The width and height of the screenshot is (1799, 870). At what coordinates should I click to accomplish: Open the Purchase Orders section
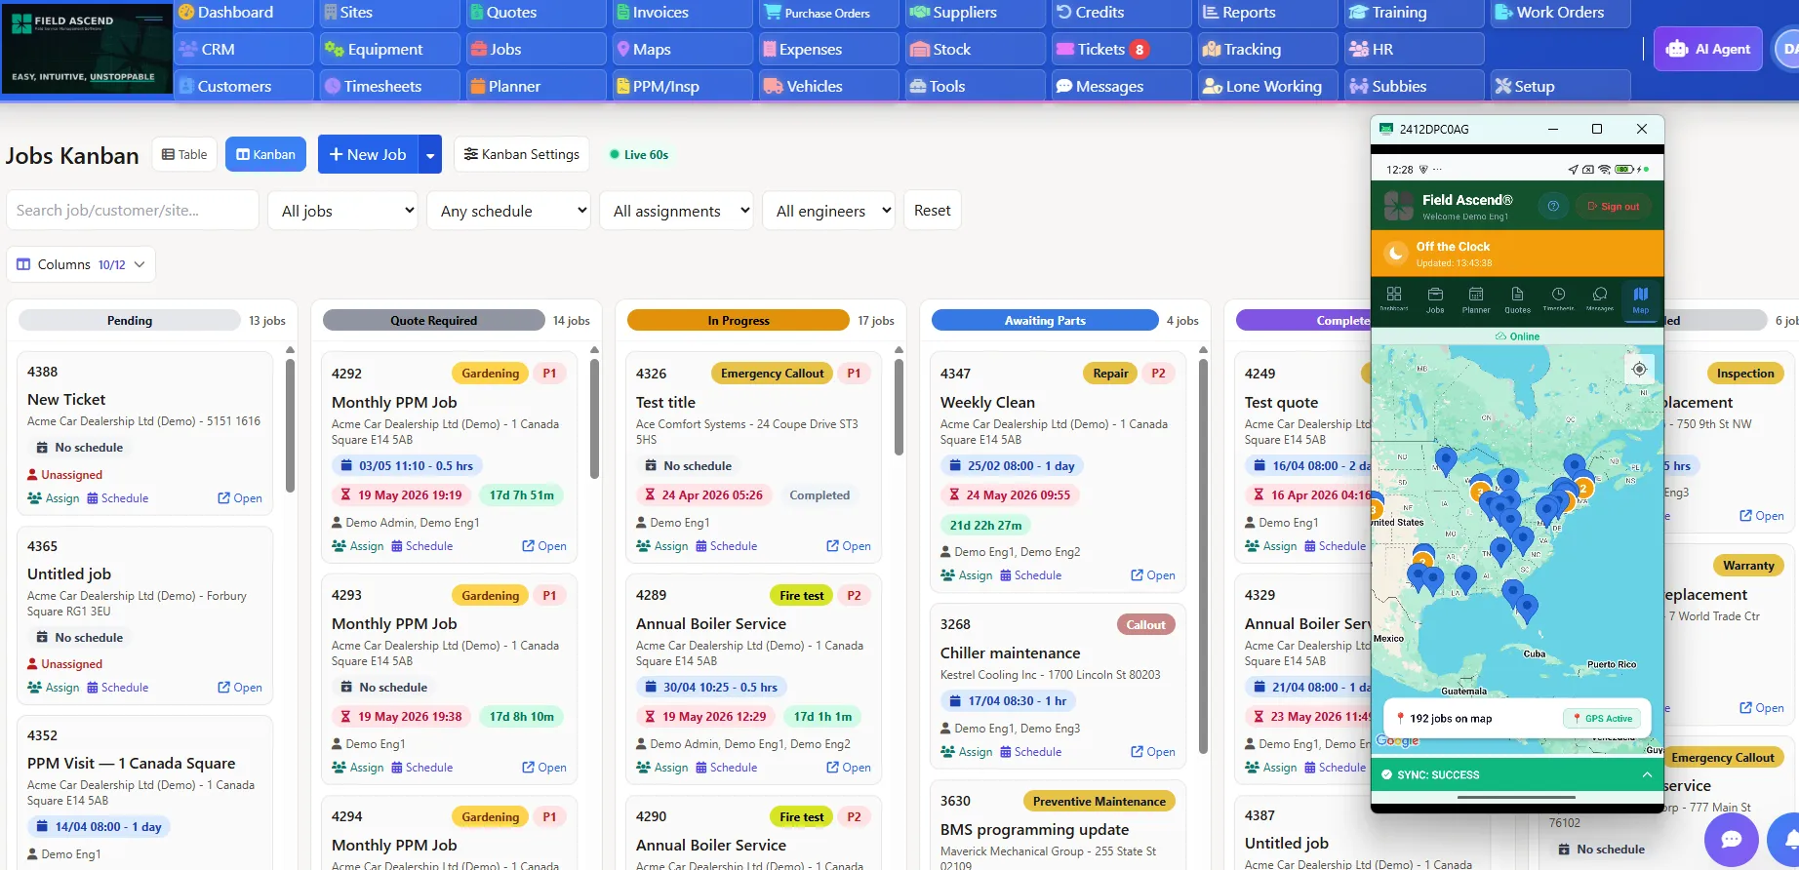[x=829, y=13]
